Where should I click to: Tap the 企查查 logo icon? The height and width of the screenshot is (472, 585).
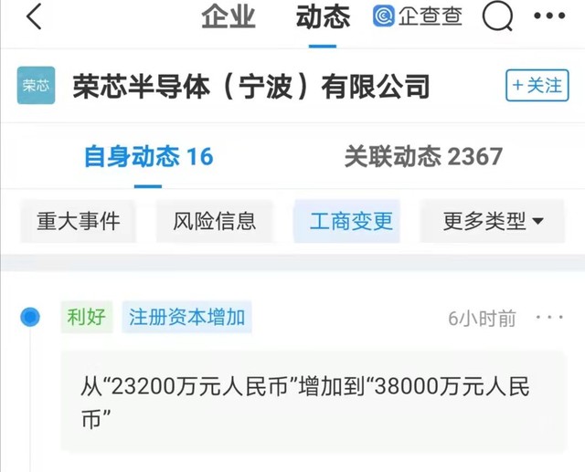pos(384,16)
